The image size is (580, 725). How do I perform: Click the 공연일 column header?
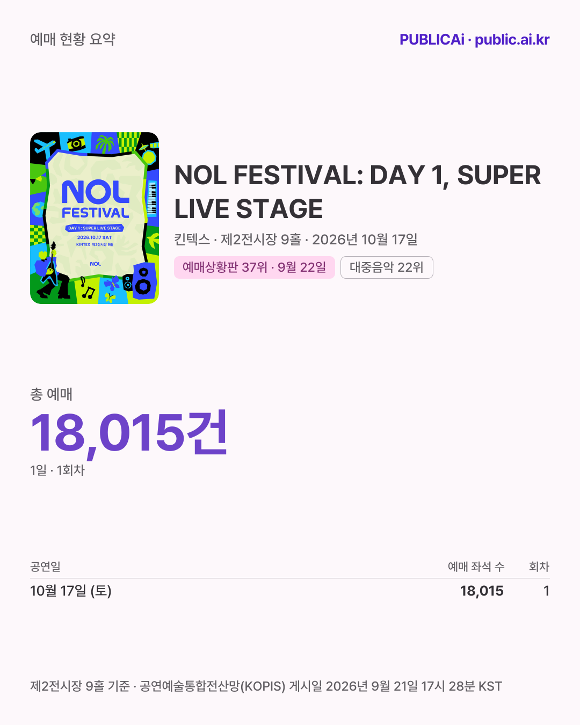[x=45, y=567]
